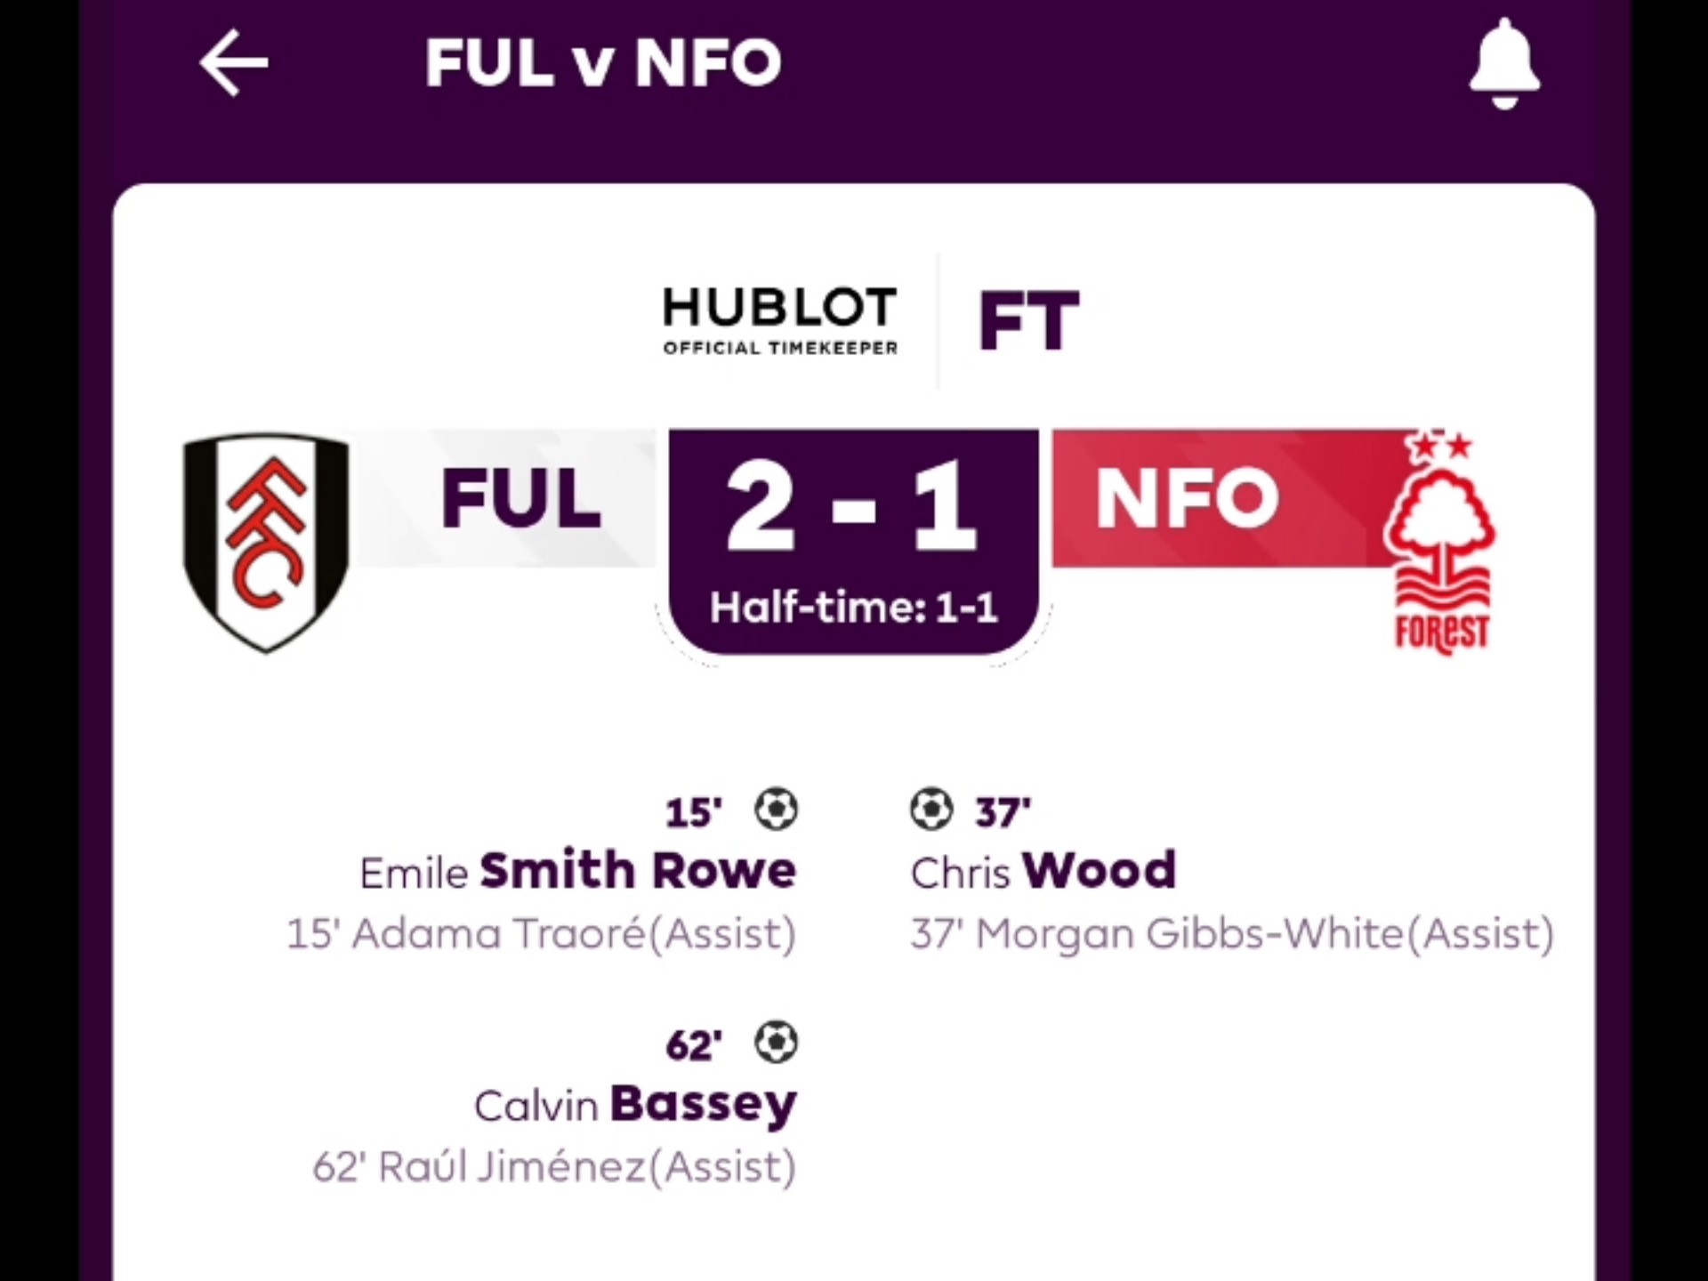Tap the FUL v NFO header title
Screen dimensions: 1708x1281
point(603,62)
